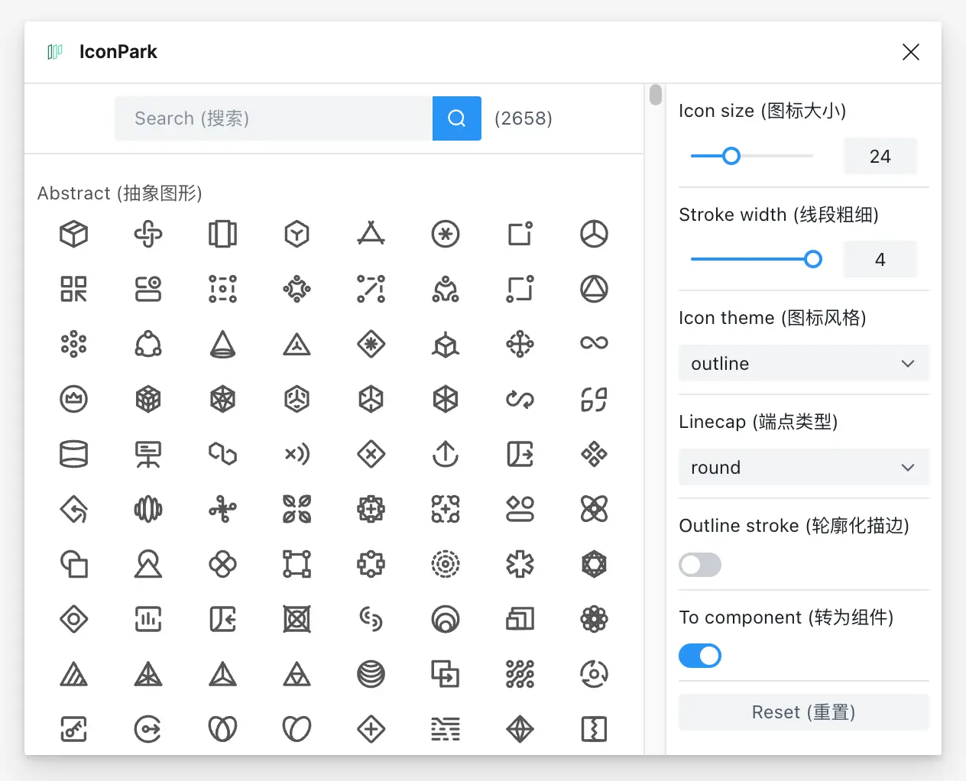
Task: Click the blue search button
Action: tap(457, 118)
